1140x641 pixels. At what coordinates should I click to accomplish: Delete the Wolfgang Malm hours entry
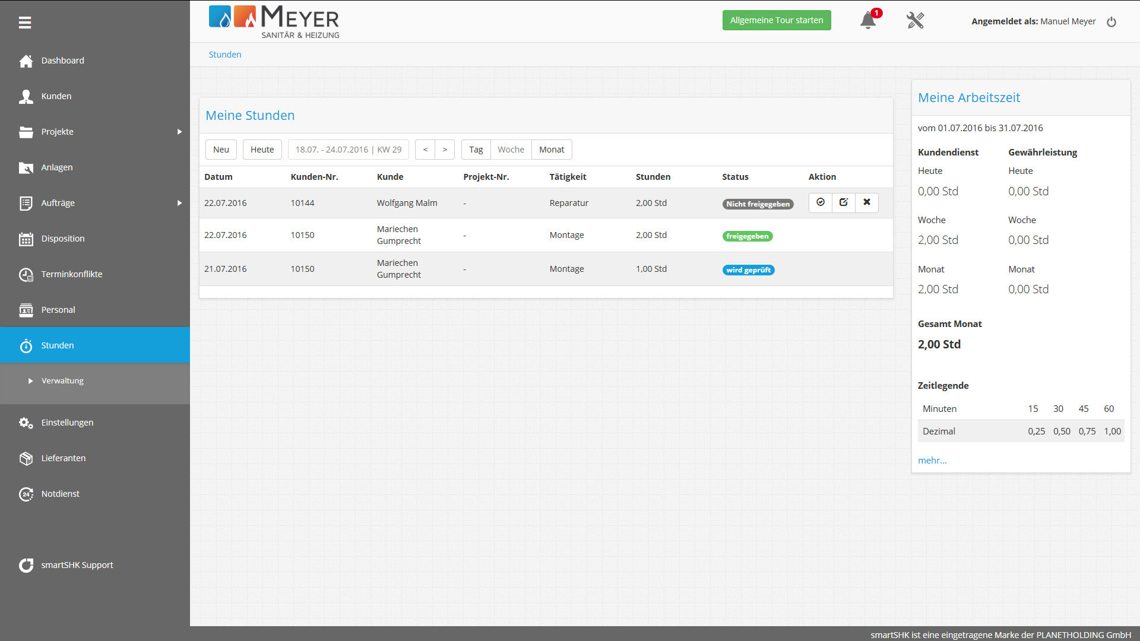tap(866, 202)
